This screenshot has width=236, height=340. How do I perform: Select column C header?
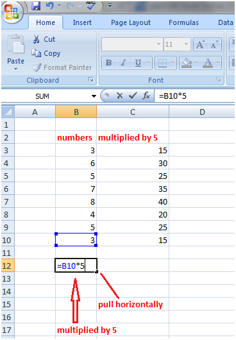coord(133,112)
